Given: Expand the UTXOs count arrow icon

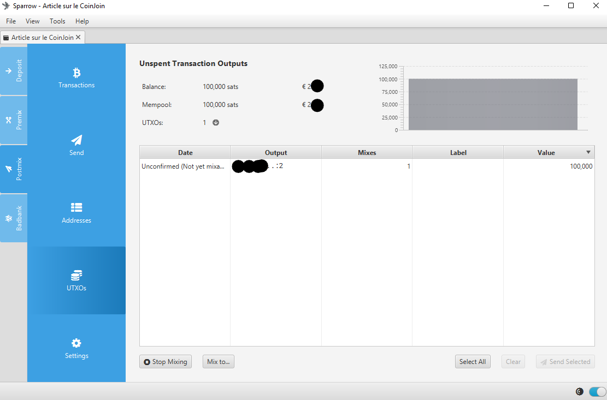Looking at the screenshot, I should click(216, 122).
